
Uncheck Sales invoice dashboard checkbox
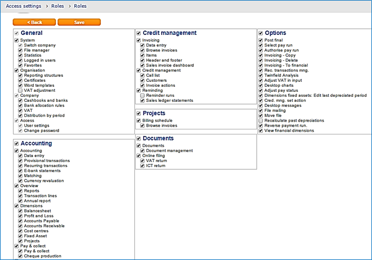[142, 65]
